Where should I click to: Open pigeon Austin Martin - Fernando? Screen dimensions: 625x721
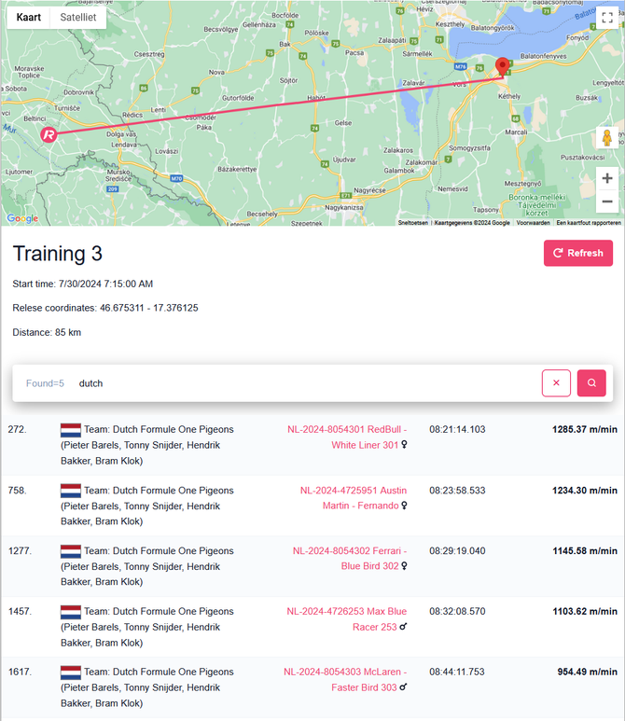click(x=354, y=498)
